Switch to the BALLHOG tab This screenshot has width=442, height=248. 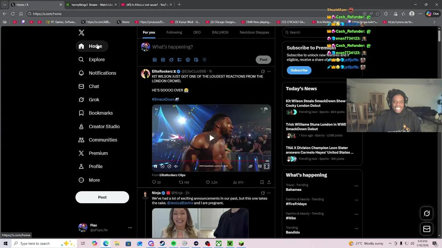tap(220, 32)
